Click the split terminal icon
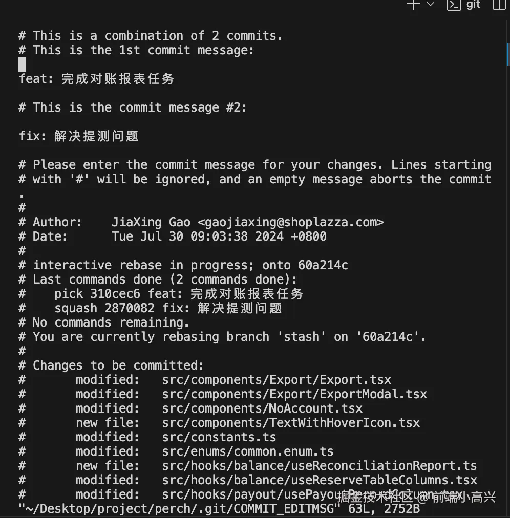Screen dimensions: 510x518 498,5
